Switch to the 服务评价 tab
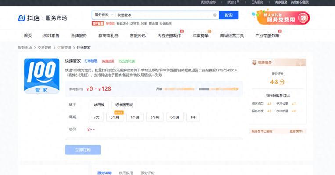Image resolution: width=335 pixels, height=175 pixels. [x=148, y=173]
